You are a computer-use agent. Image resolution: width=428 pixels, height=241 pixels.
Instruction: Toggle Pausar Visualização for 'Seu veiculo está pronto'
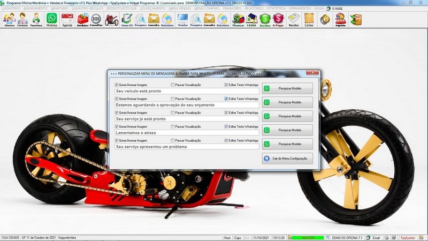click(x=172, y=85)
